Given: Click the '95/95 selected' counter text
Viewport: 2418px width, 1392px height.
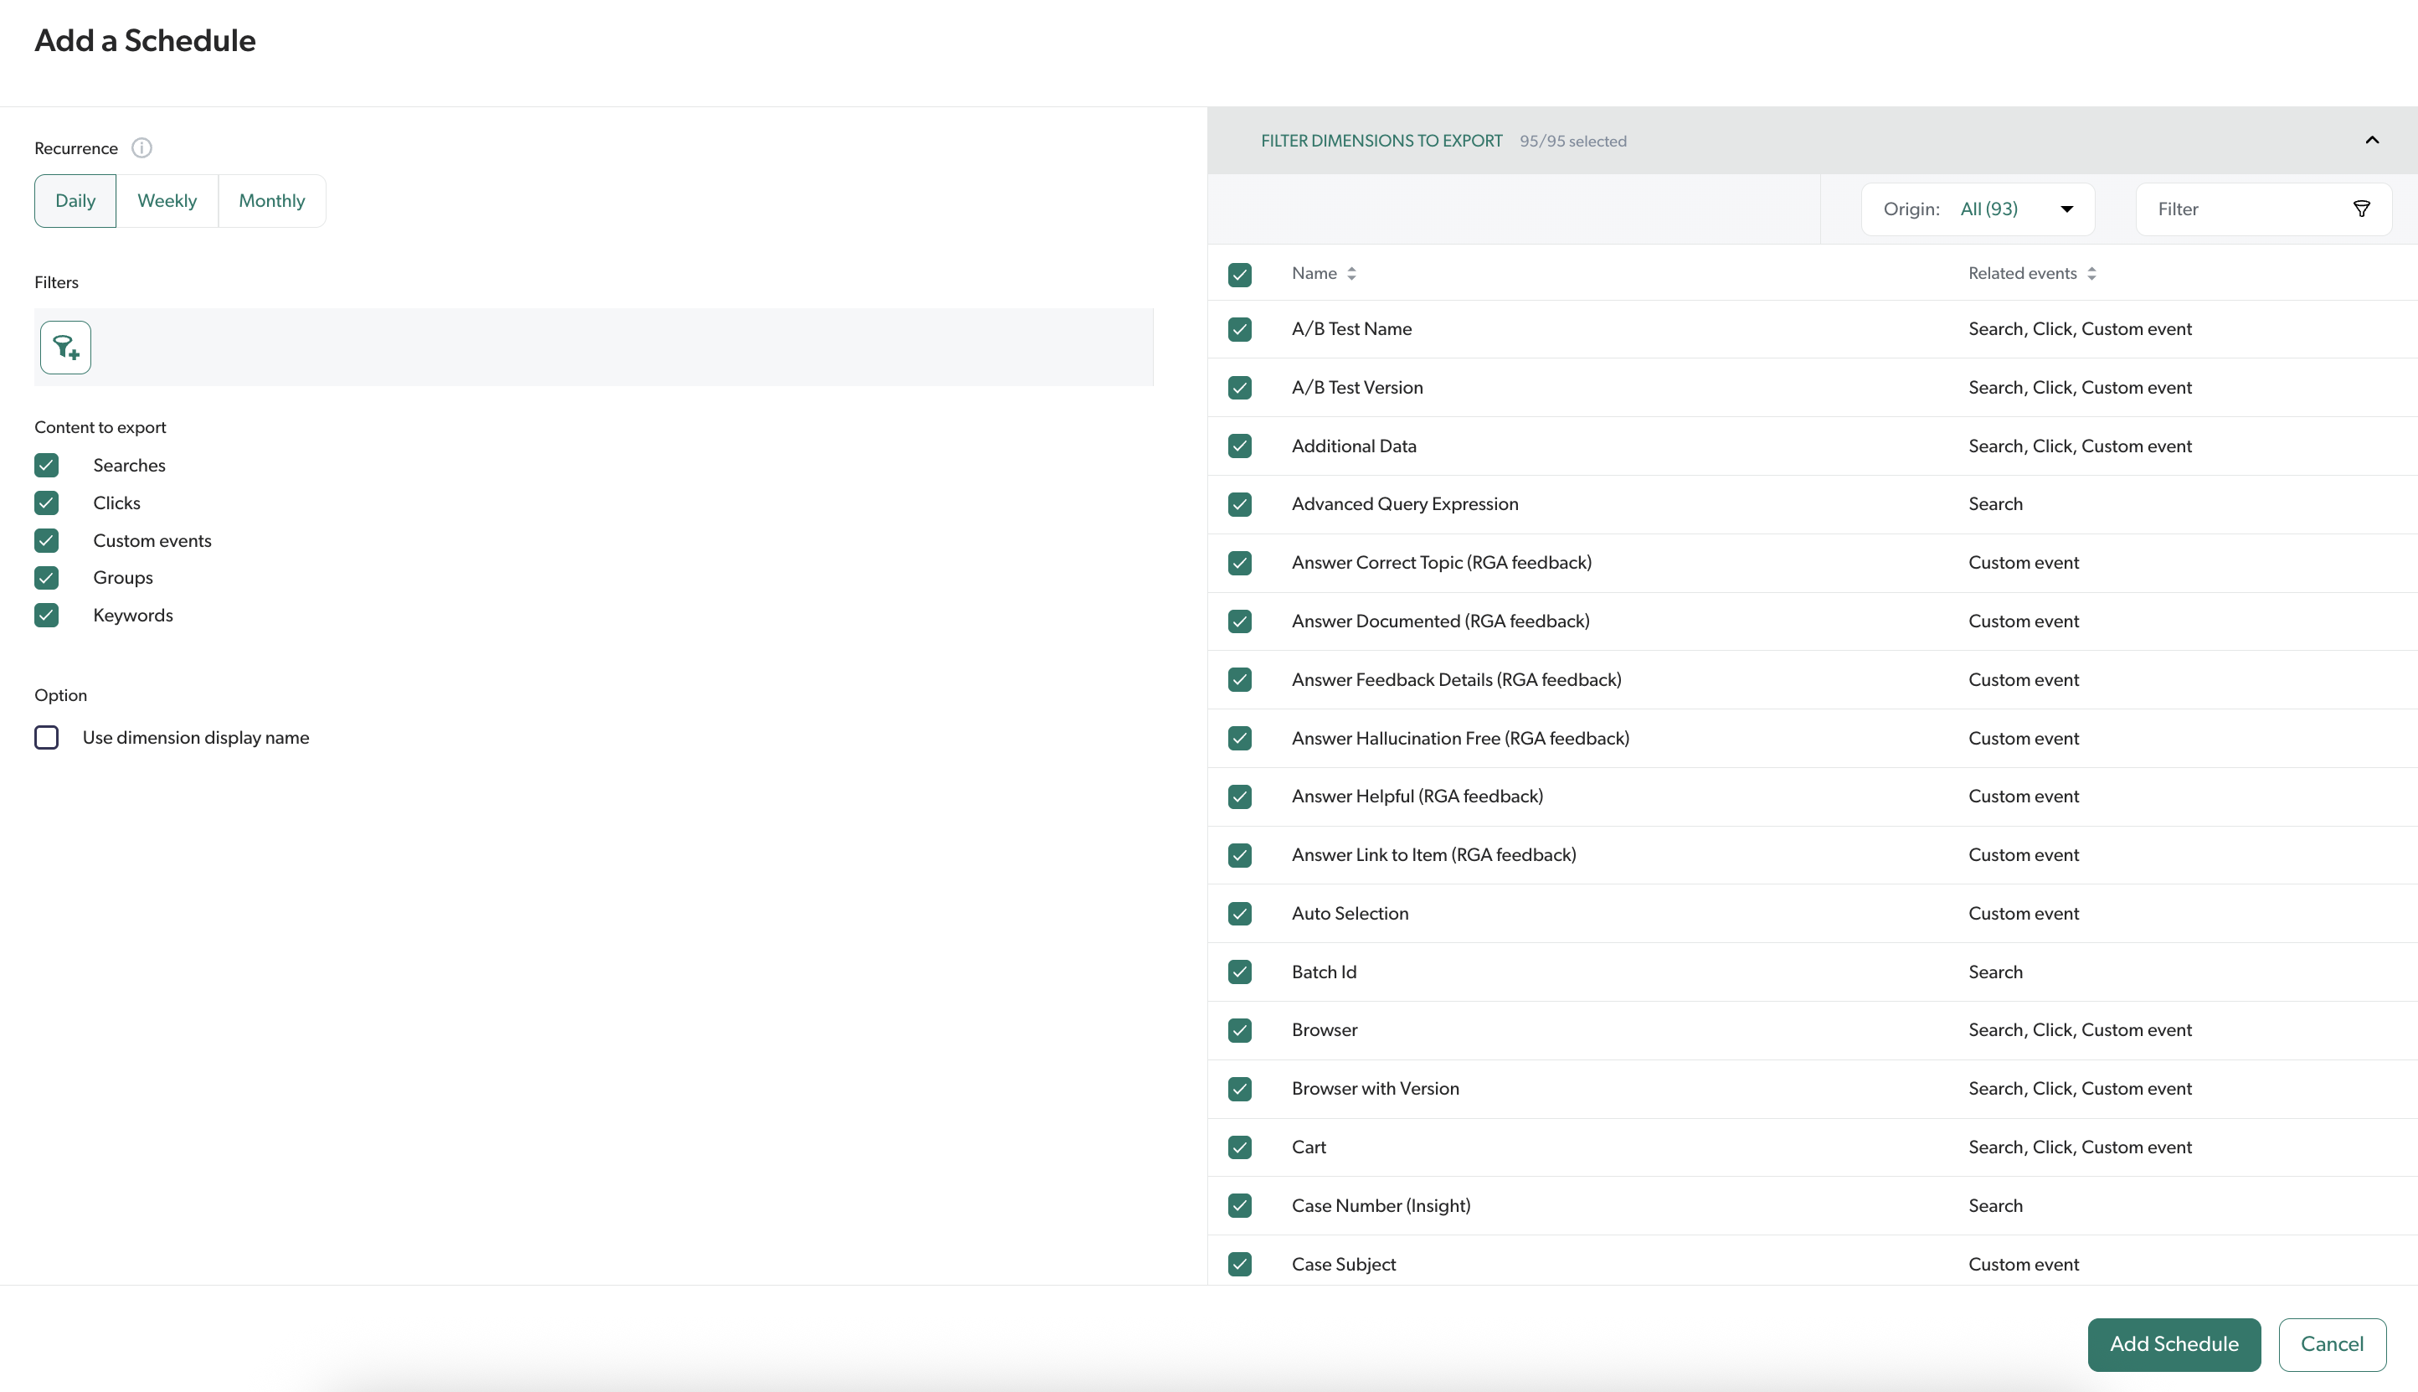Looking at the screenshot, I should (1573, 141).
